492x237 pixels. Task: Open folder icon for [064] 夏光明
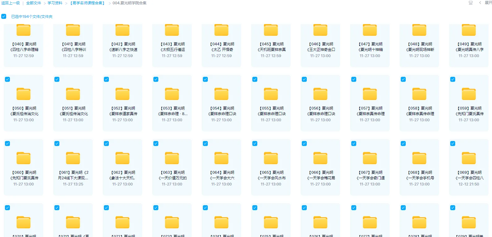pos(221,158)
